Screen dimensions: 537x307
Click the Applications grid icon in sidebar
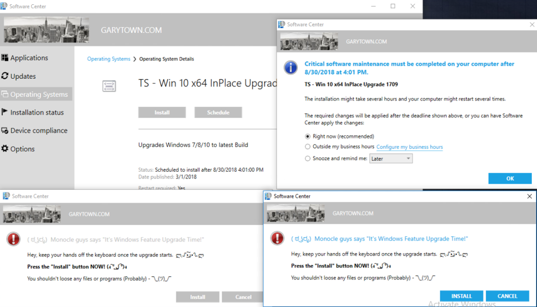[x=5, y=58]
